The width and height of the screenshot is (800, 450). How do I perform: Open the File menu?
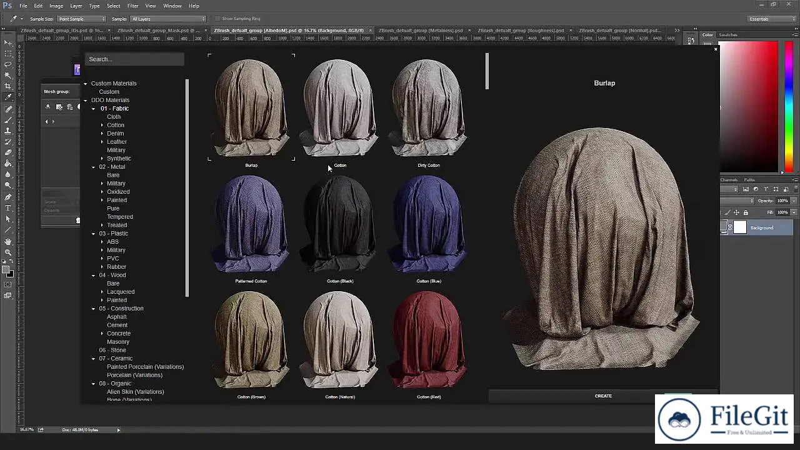click(x=23, y=6)
